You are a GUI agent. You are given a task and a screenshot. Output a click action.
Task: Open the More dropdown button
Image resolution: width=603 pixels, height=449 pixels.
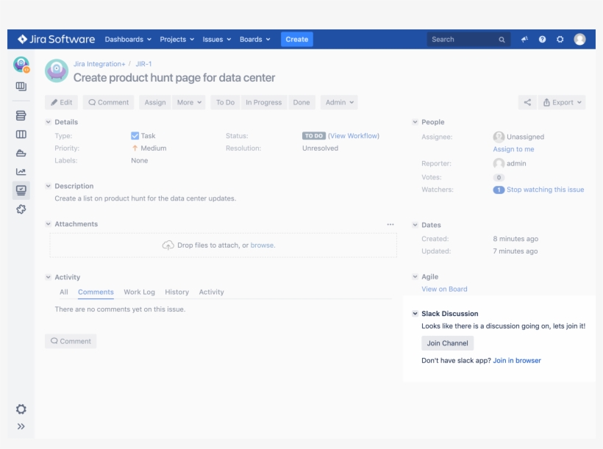click(x=188, y=103)
